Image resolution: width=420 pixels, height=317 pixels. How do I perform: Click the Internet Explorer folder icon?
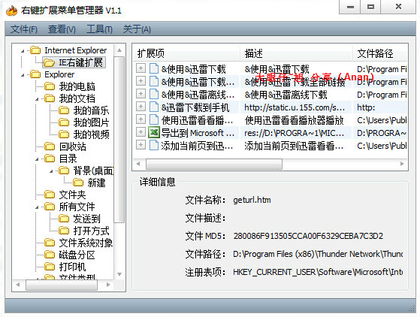tap(35, 50)
